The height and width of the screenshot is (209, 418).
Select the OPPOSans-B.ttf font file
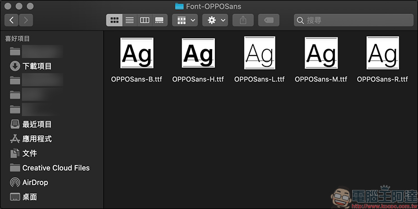point(136,60)
